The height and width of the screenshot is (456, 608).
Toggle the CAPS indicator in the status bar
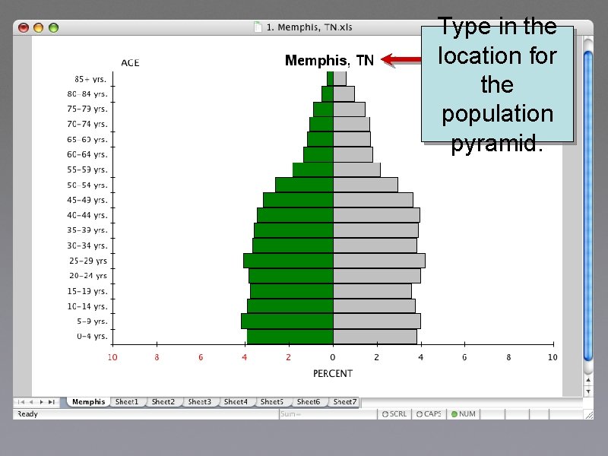pyautogui.click(x=430, y=413)
